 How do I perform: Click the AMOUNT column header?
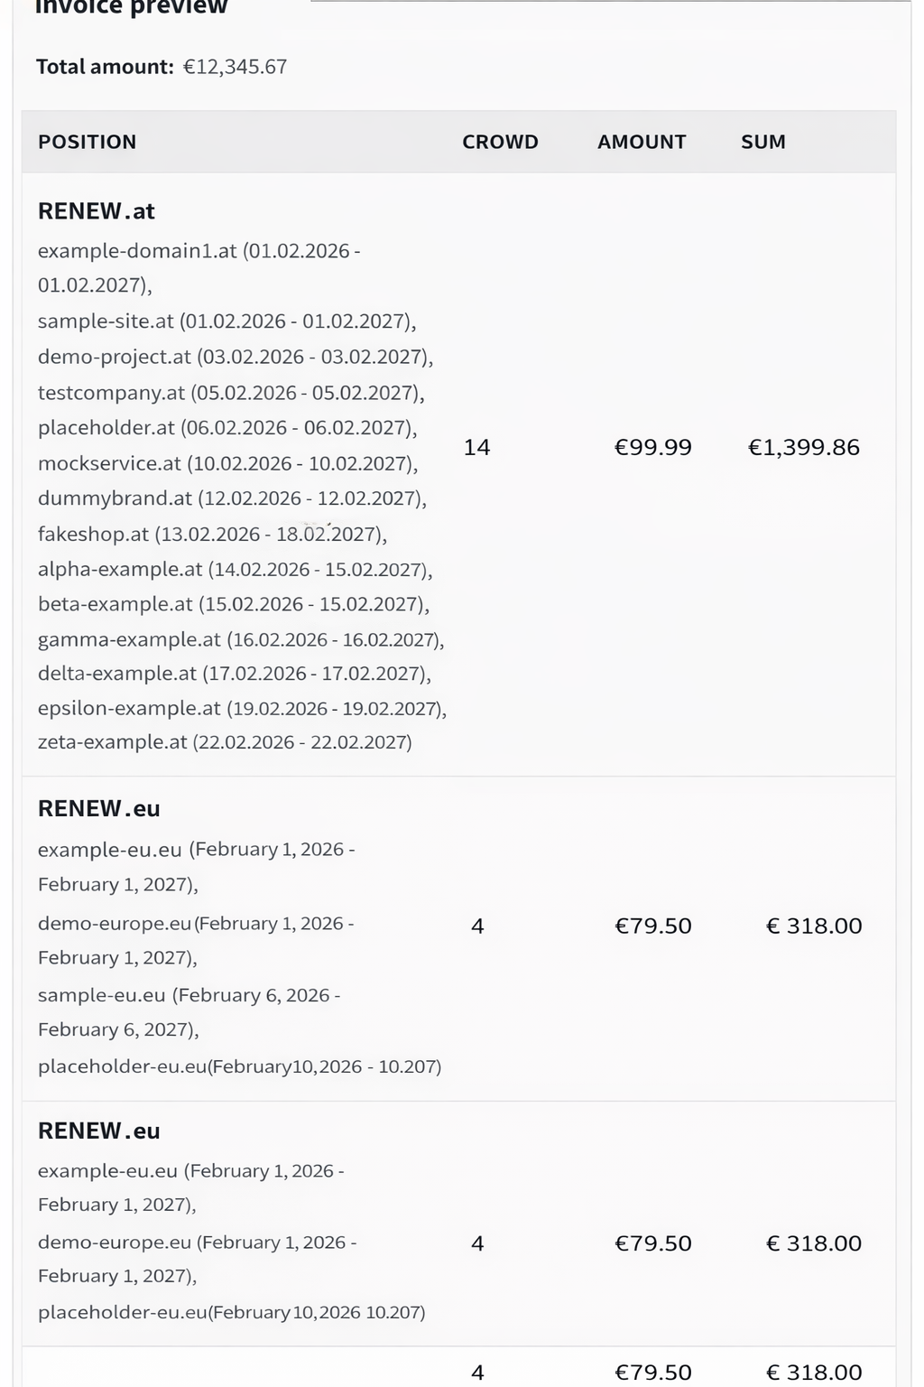pos(642,142)
